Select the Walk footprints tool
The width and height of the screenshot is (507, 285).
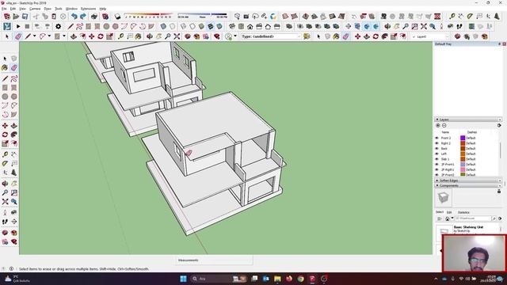click(5, 222)
